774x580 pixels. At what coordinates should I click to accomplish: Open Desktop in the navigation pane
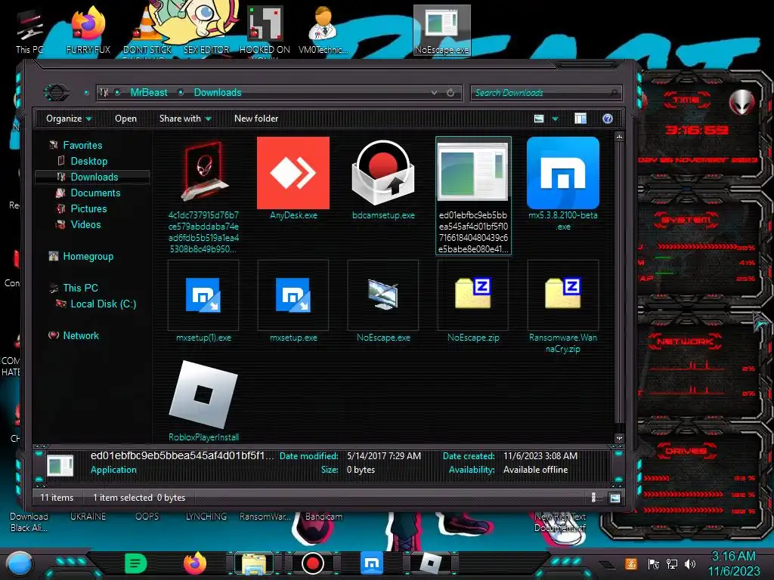pyautogui.click(x=89, y=162)
